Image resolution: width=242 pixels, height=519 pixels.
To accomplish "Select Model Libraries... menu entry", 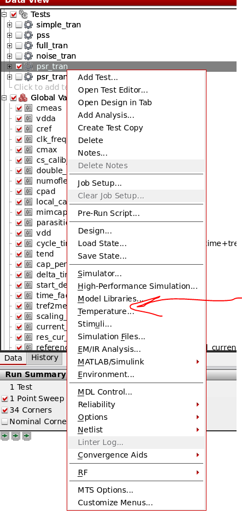I will click(x=110, y=299).
